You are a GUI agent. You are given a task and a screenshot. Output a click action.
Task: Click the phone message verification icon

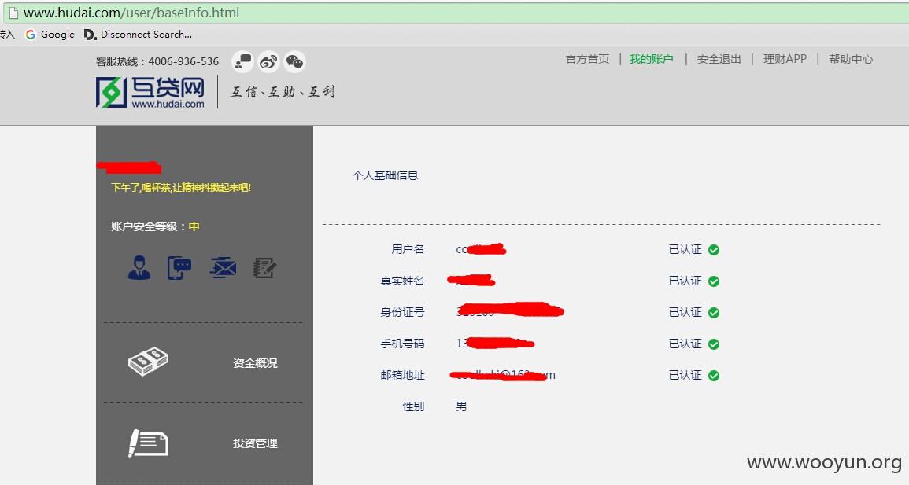(x=179, y=268)
